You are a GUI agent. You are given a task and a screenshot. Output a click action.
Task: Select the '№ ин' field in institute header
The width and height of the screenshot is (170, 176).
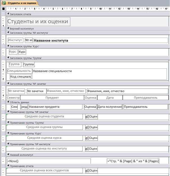click(29, 40)
